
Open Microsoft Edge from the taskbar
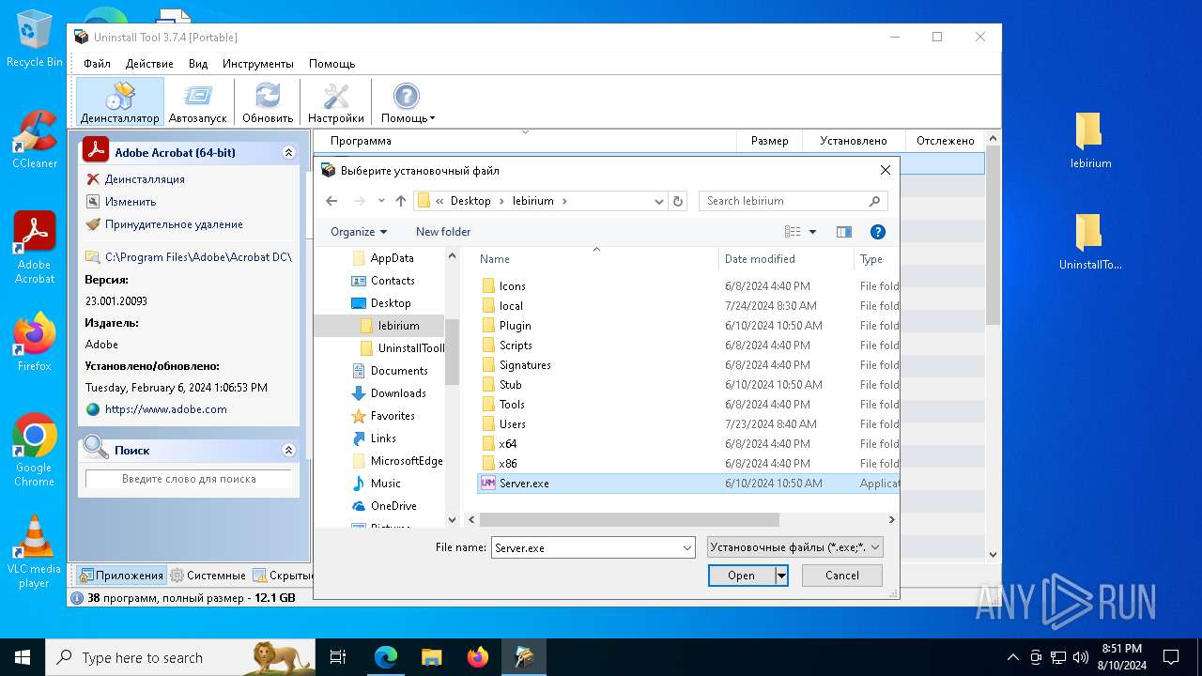386,657
